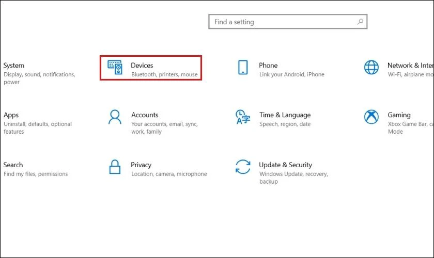
Task: Click the Devices keyboard and speaker icon
Action: pyautogui.click(x=115, y=68)
